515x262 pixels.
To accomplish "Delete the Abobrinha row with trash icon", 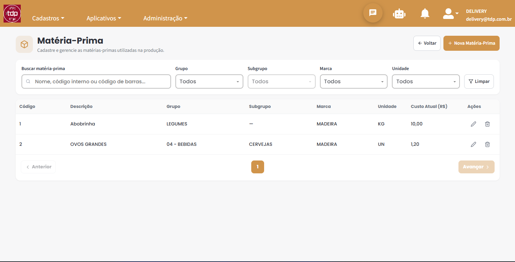I will 487,124.
